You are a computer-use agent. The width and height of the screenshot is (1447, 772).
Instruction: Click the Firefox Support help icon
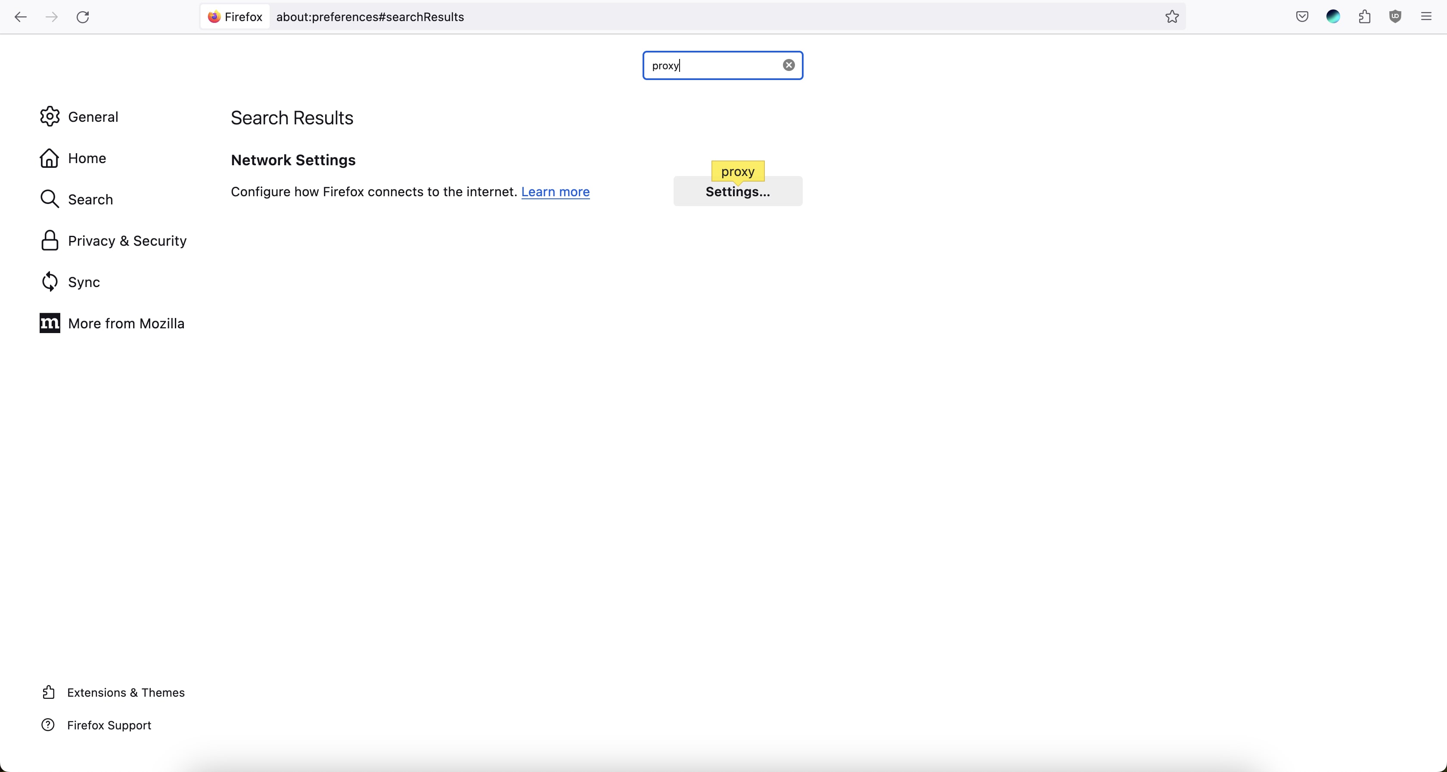pyautogui.click(x=48, y=725)
